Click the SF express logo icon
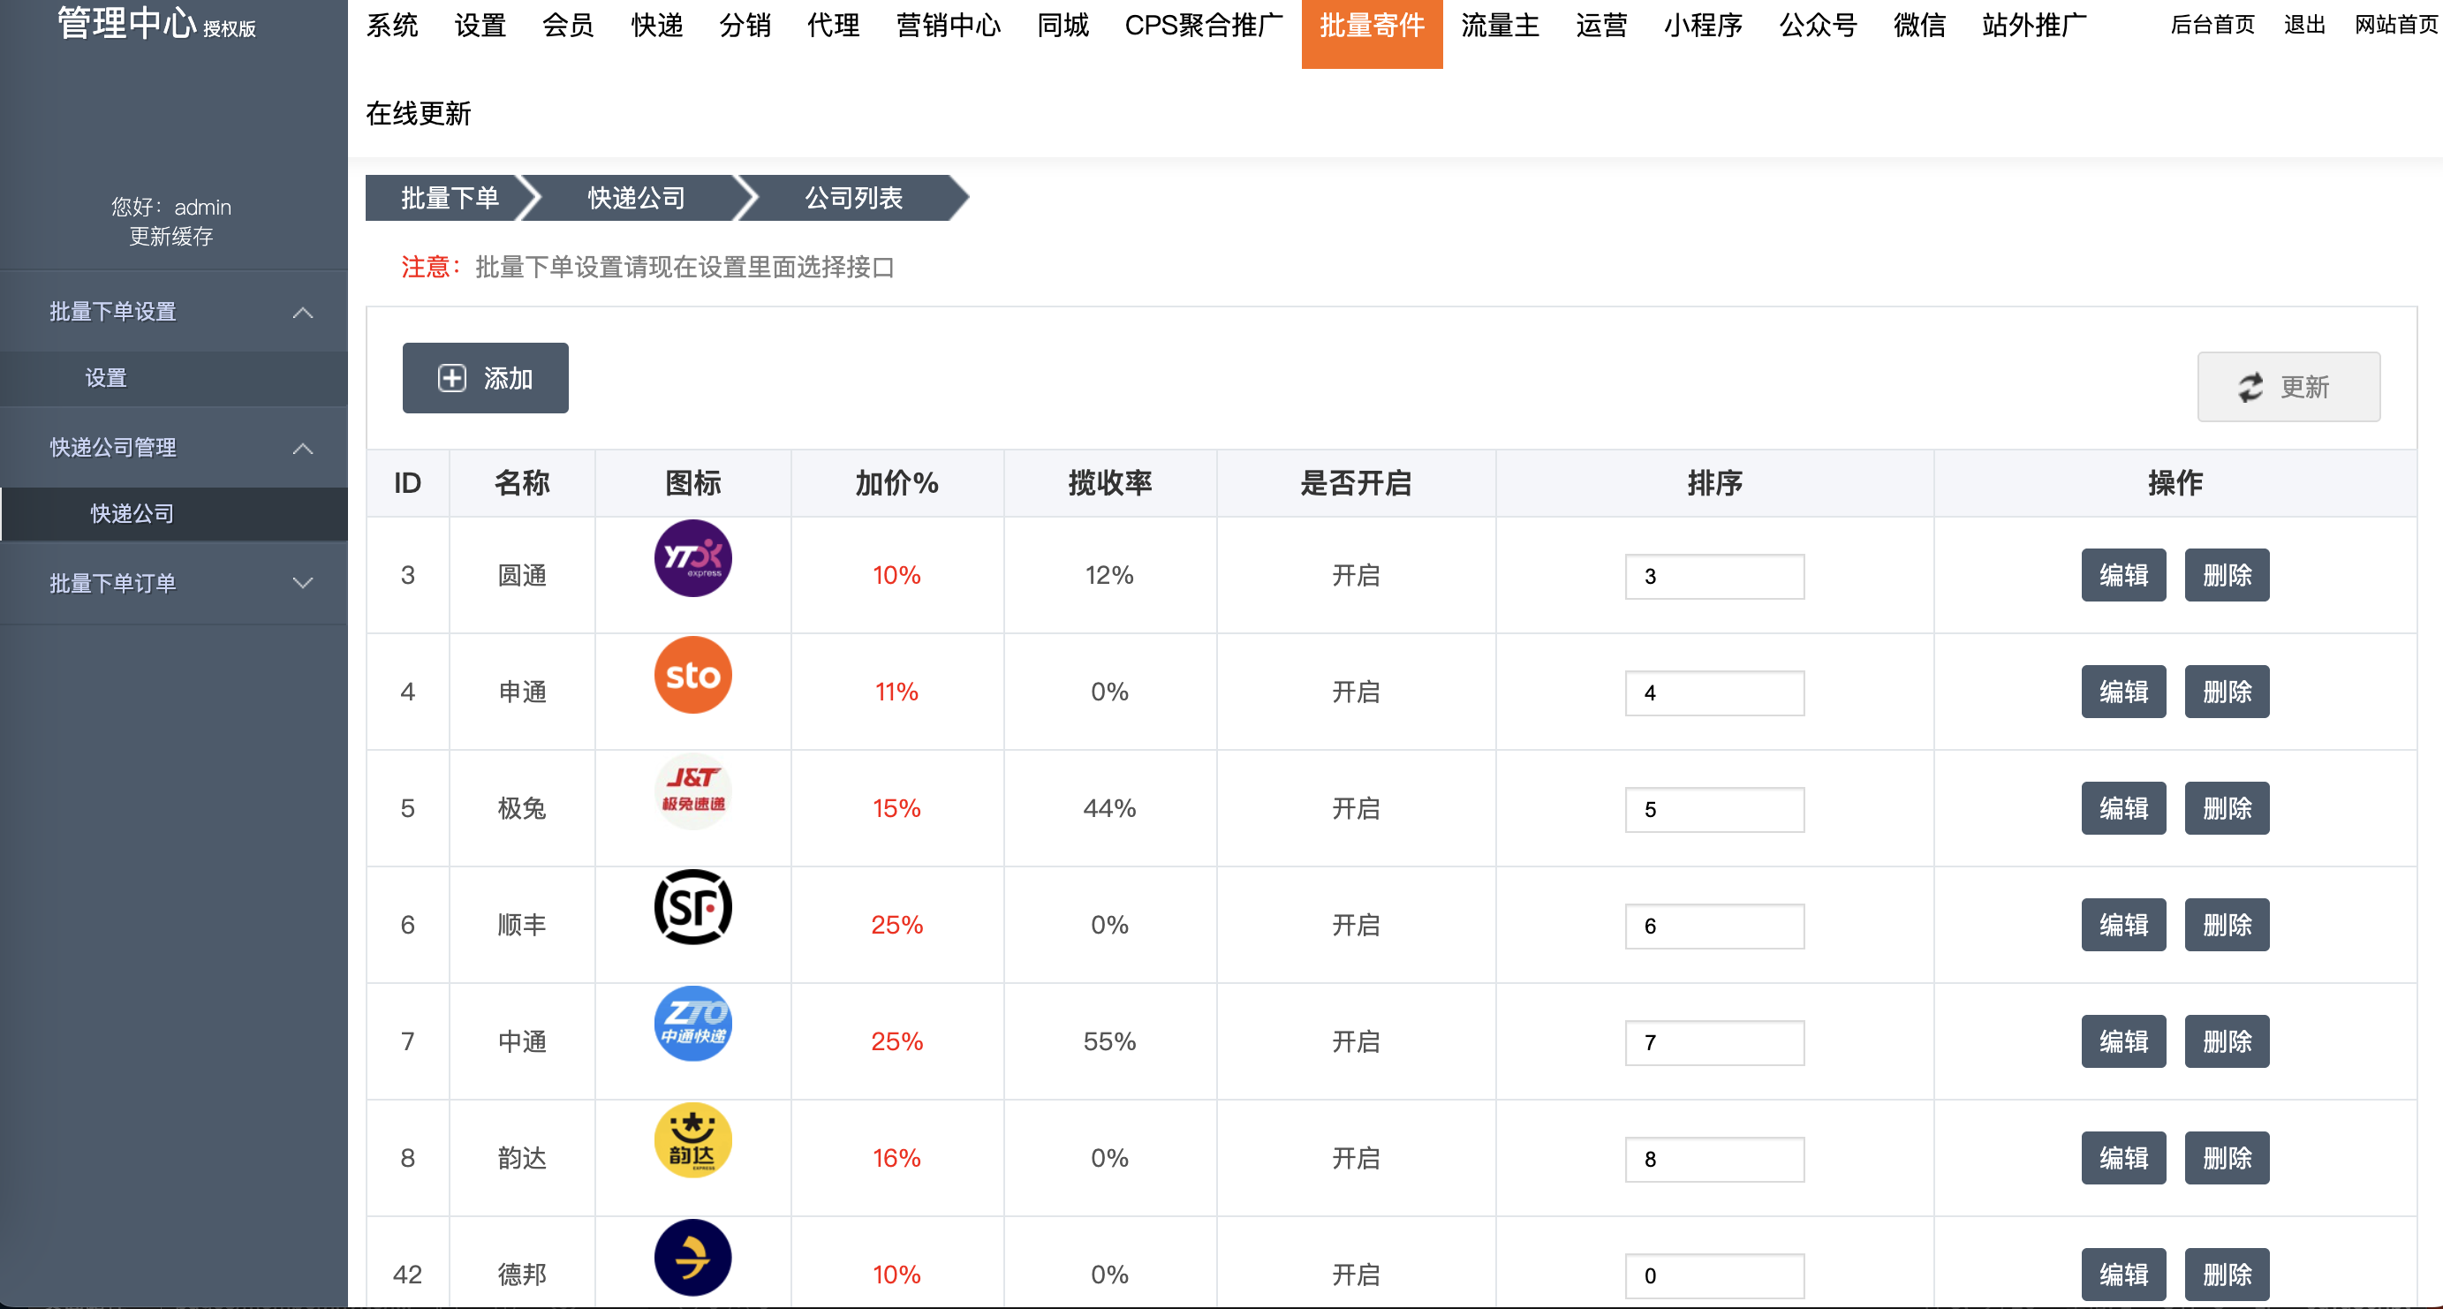 pyautogui.click(x=692, y=908)
